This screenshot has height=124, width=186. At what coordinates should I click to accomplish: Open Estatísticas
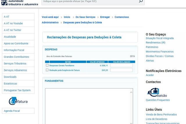coord(18,84)
